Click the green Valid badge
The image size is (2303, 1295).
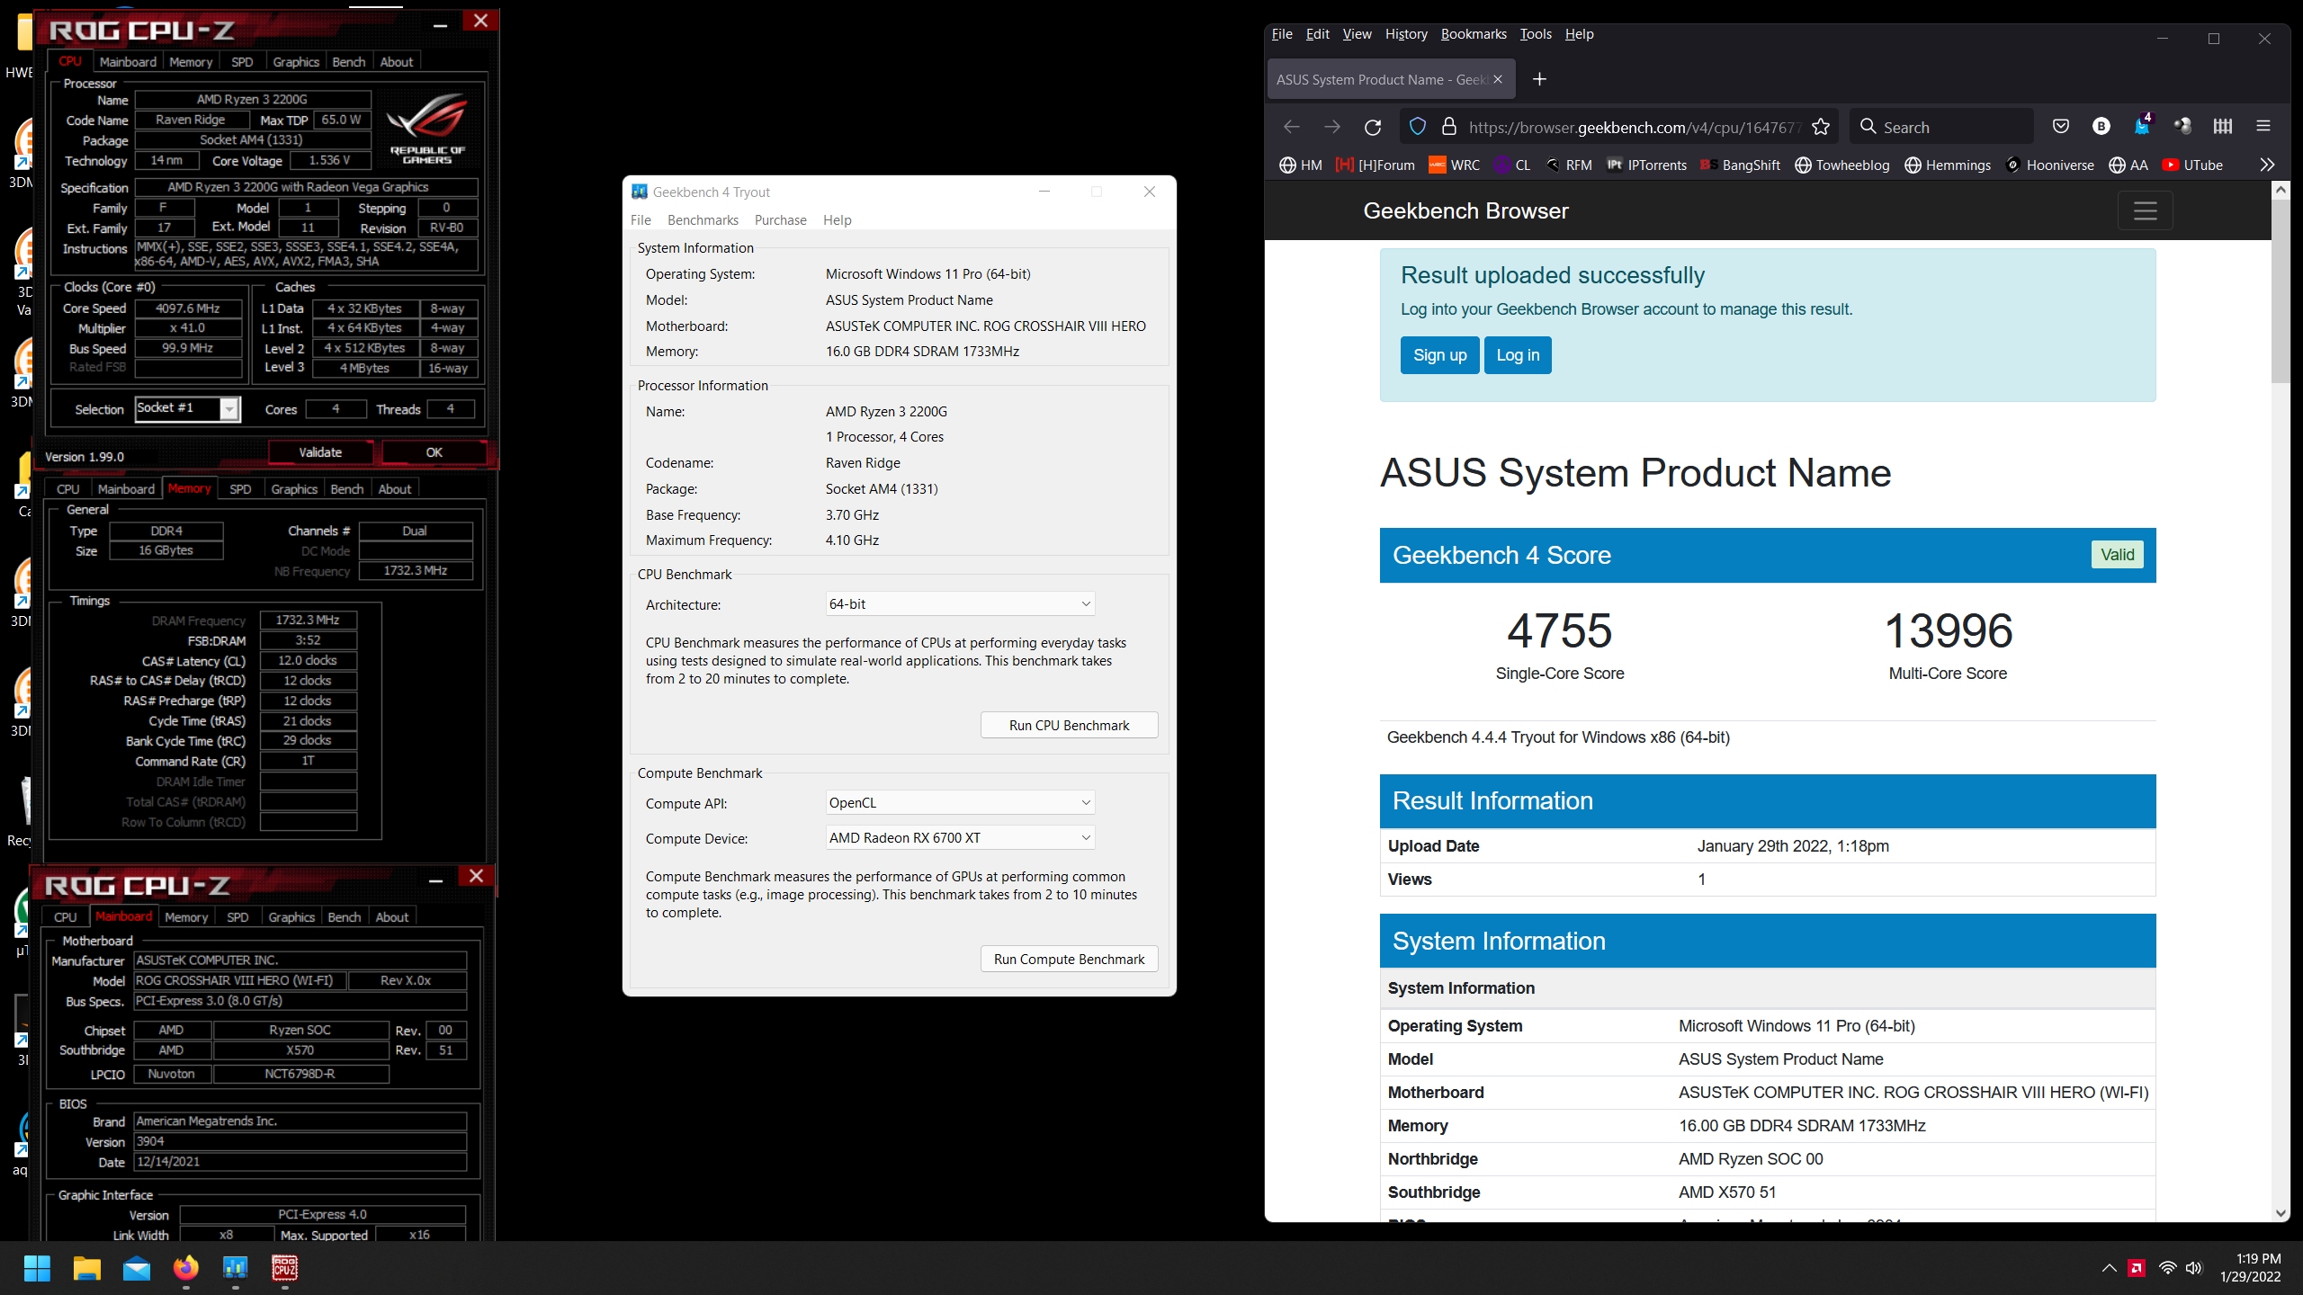click(2117, 555)
